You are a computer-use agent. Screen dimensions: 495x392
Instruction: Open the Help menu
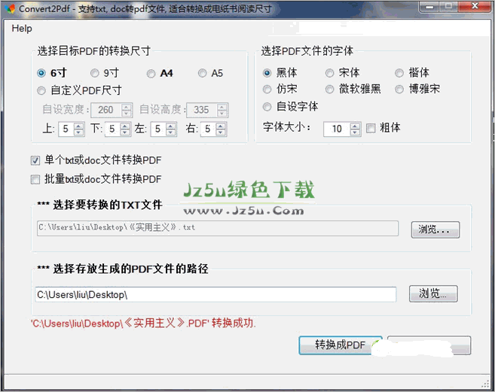[x=22, y=29]
